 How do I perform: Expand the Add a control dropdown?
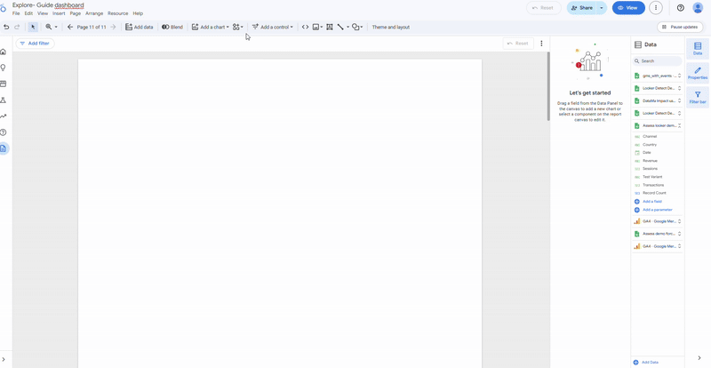click(x=272, y=28)
